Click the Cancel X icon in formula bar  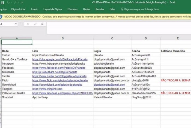click(28, 24)
